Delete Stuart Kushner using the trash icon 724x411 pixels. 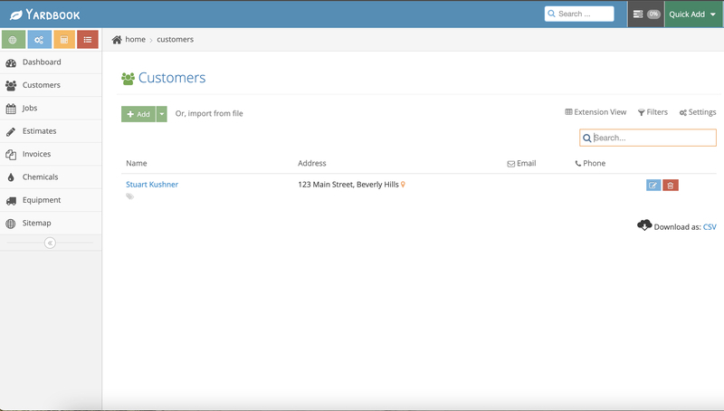coord(671,186)
